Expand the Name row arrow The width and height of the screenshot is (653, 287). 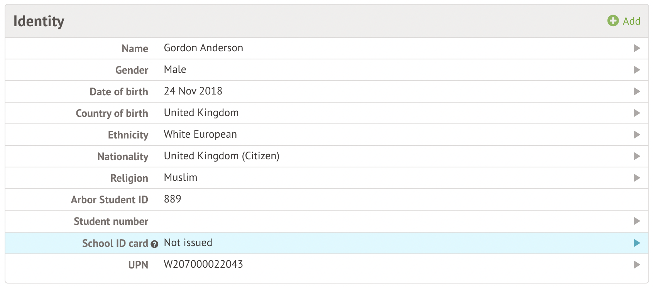pyautogui.click(x=636, y=48)
